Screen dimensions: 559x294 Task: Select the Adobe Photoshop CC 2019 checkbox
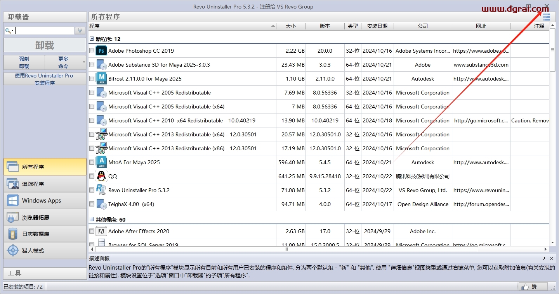coord(92,50)
